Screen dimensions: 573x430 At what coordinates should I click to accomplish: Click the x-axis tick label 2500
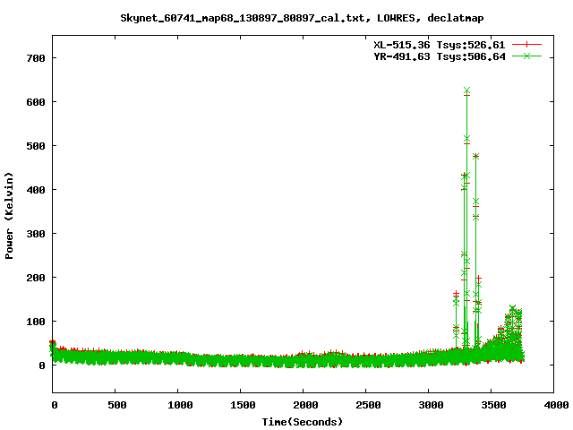[x=368, y=405]
